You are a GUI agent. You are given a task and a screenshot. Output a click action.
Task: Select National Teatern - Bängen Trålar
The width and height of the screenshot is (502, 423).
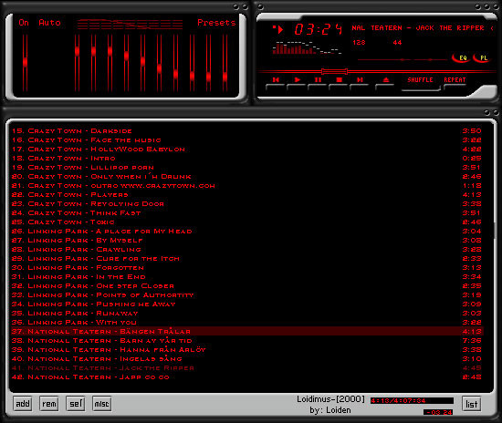246,331
